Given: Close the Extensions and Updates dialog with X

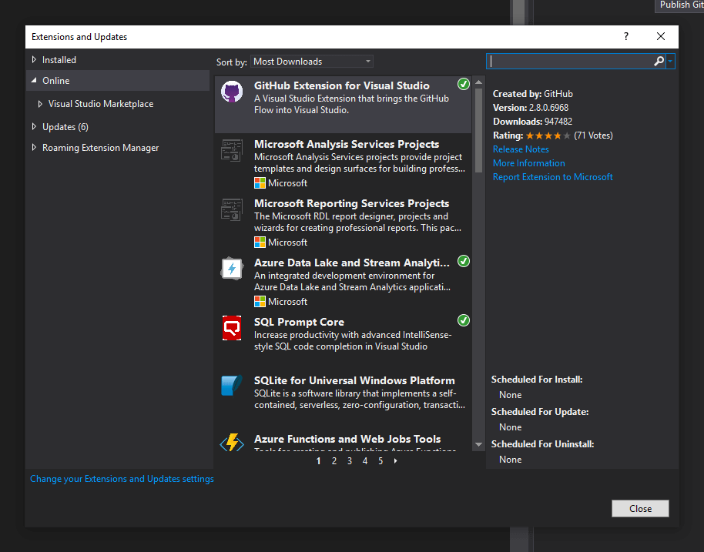Looking at the screenshot, I should tap(660, 36).
